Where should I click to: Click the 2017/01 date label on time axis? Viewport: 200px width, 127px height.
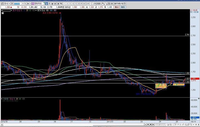tap(110, 122)
